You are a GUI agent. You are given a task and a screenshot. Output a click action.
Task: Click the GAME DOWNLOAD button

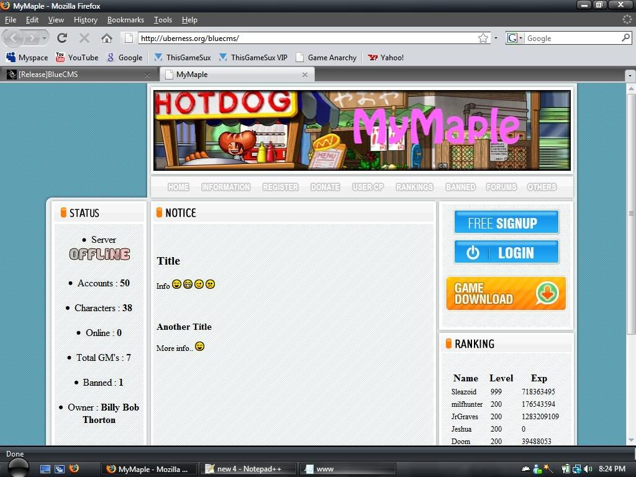click(506, 293)
